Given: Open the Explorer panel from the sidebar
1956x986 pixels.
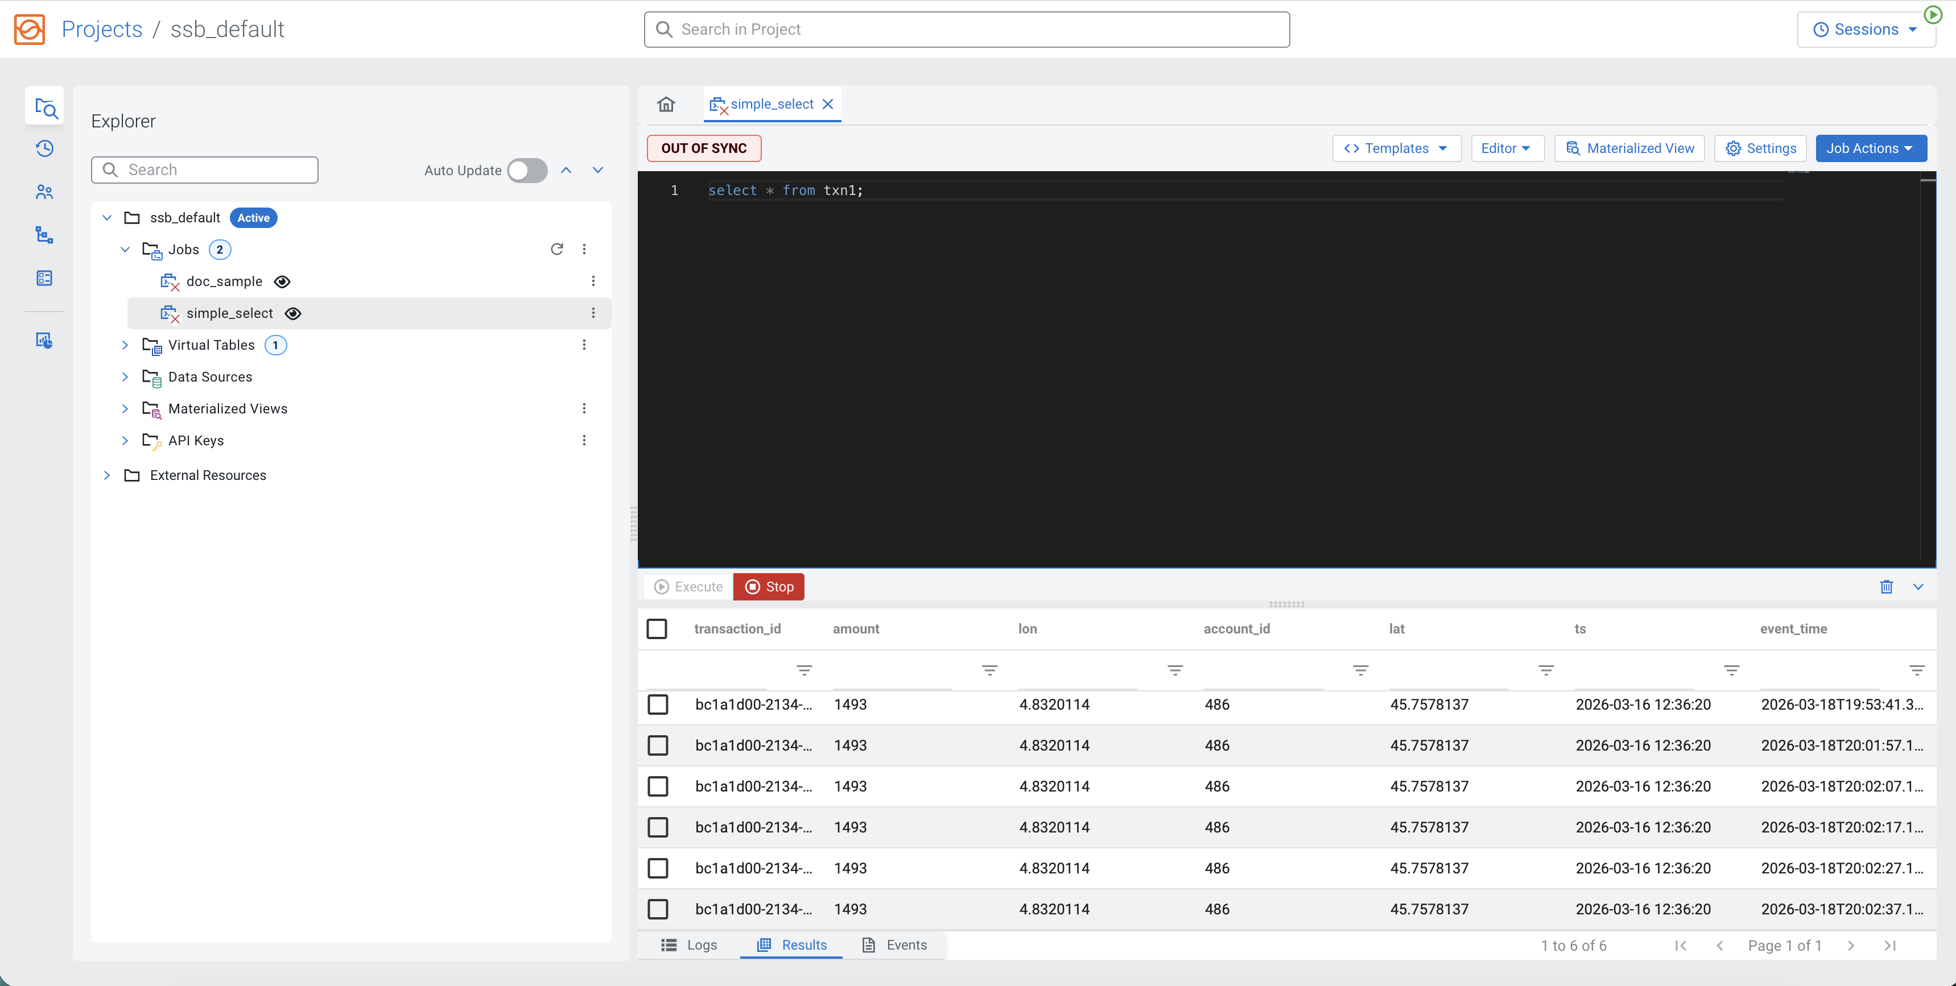Looking at the screenshot, I should [45, 107].
